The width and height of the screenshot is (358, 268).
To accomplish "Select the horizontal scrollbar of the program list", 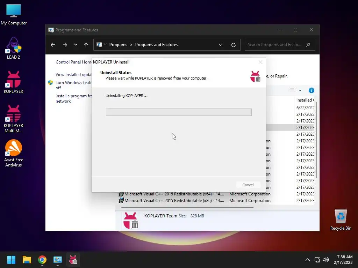I will [187, 208].
